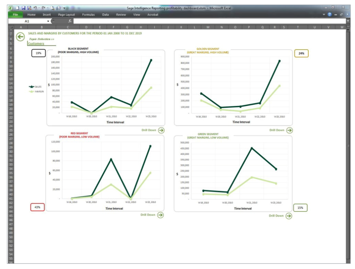Screen dimensions: 355x269
Task: Minimize the ribbon with caret icon
Action: click(x=324, y=15)
